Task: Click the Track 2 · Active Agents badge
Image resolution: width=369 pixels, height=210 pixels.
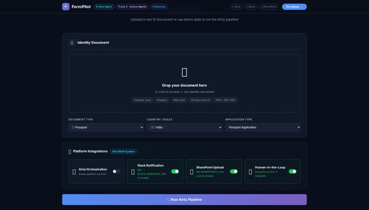Action: coord(132,6)
